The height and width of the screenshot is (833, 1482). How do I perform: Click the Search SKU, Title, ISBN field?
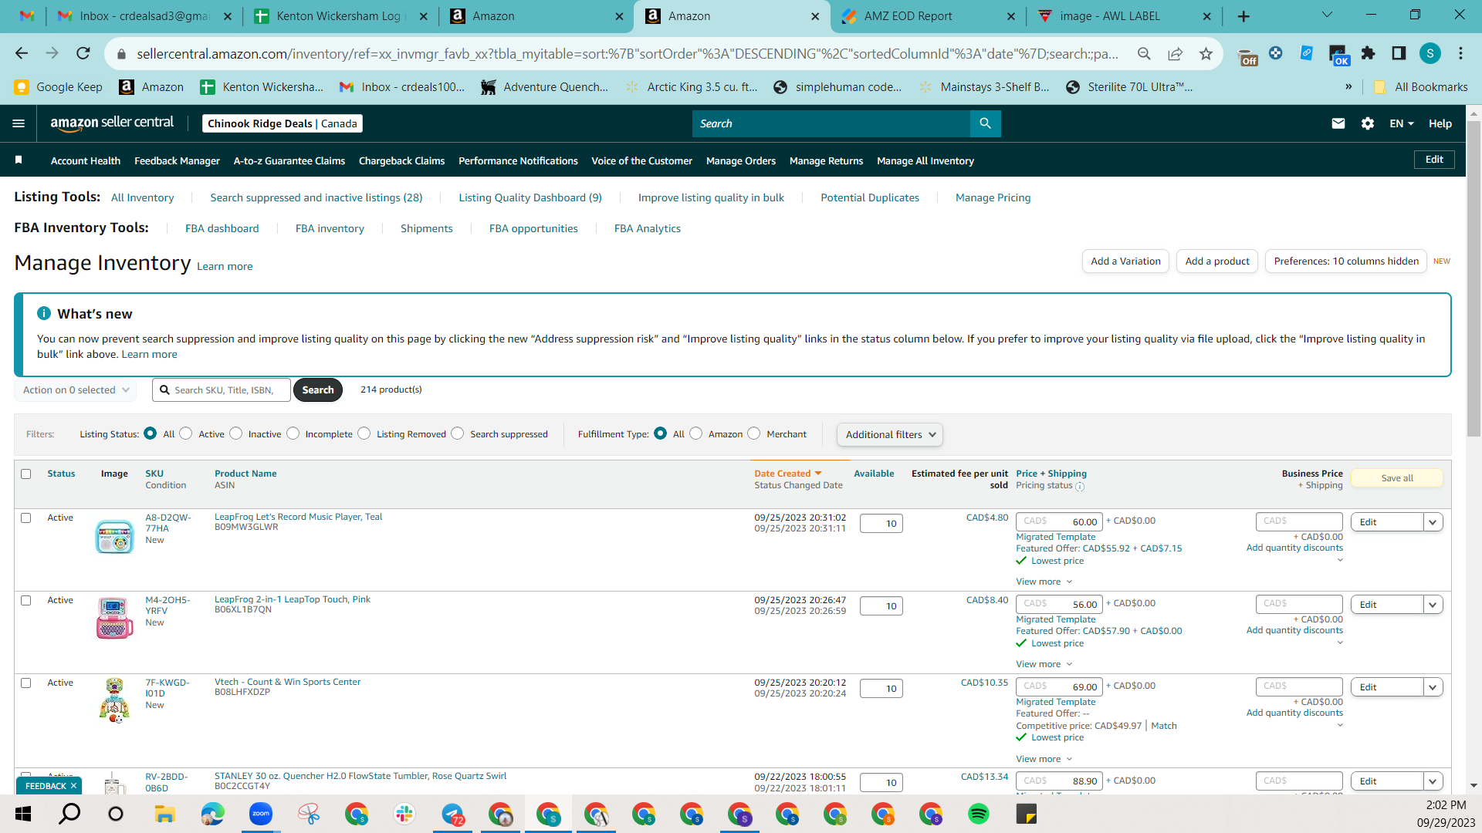pyautogui.click(x=222, y=390)
